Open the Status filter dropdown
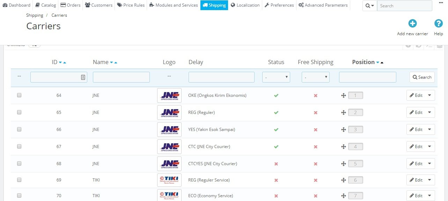 [x=276, y=77]
